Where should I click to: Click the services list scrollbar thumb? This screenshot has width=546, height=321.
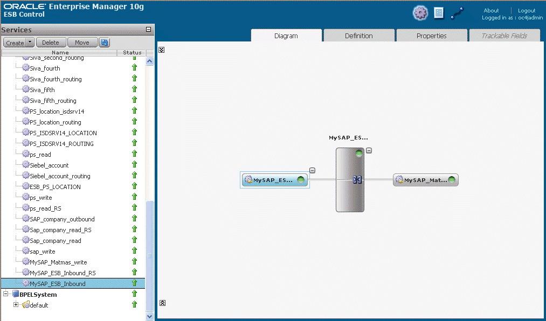150,256
